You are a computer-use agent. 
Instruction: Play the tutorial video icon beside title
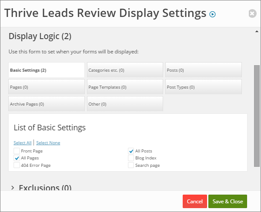212,14
